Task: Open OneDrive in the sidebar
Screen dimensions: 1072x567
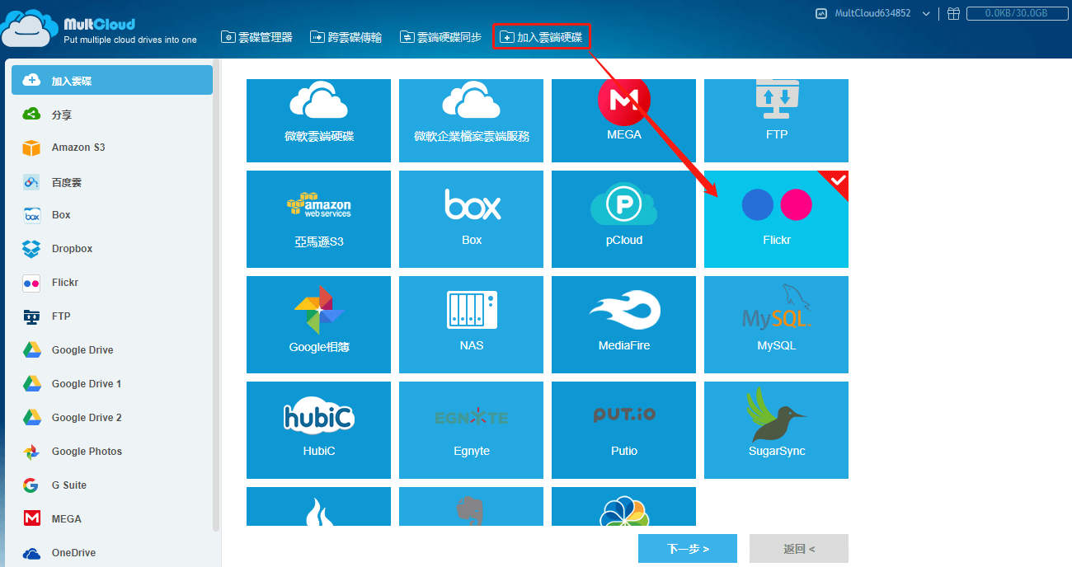Action: (112, 552)
